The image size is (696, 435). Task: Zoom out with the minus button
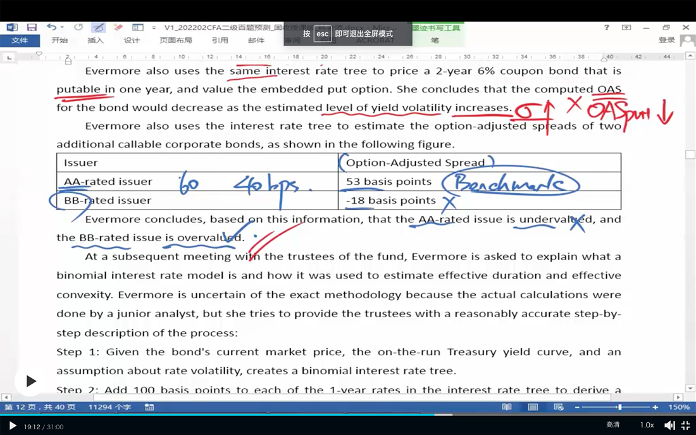(577, 407)
